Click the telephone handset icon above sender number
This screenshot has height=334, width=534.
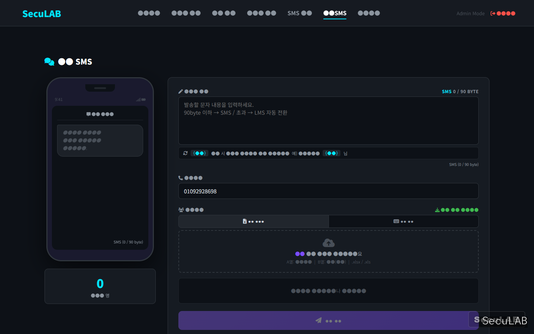point(181,178)
